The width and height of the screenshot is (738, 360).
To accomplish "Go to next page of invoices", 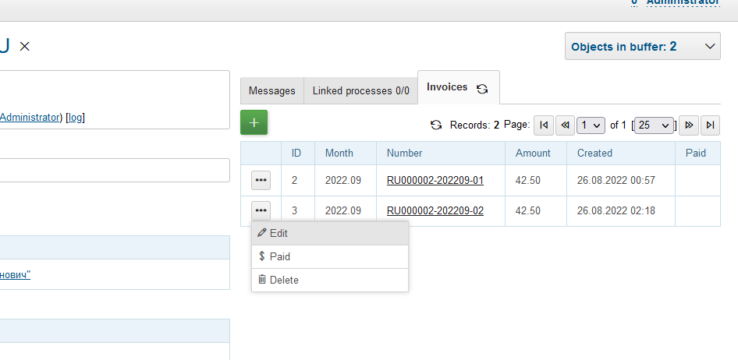I will [x=688, y=125].
